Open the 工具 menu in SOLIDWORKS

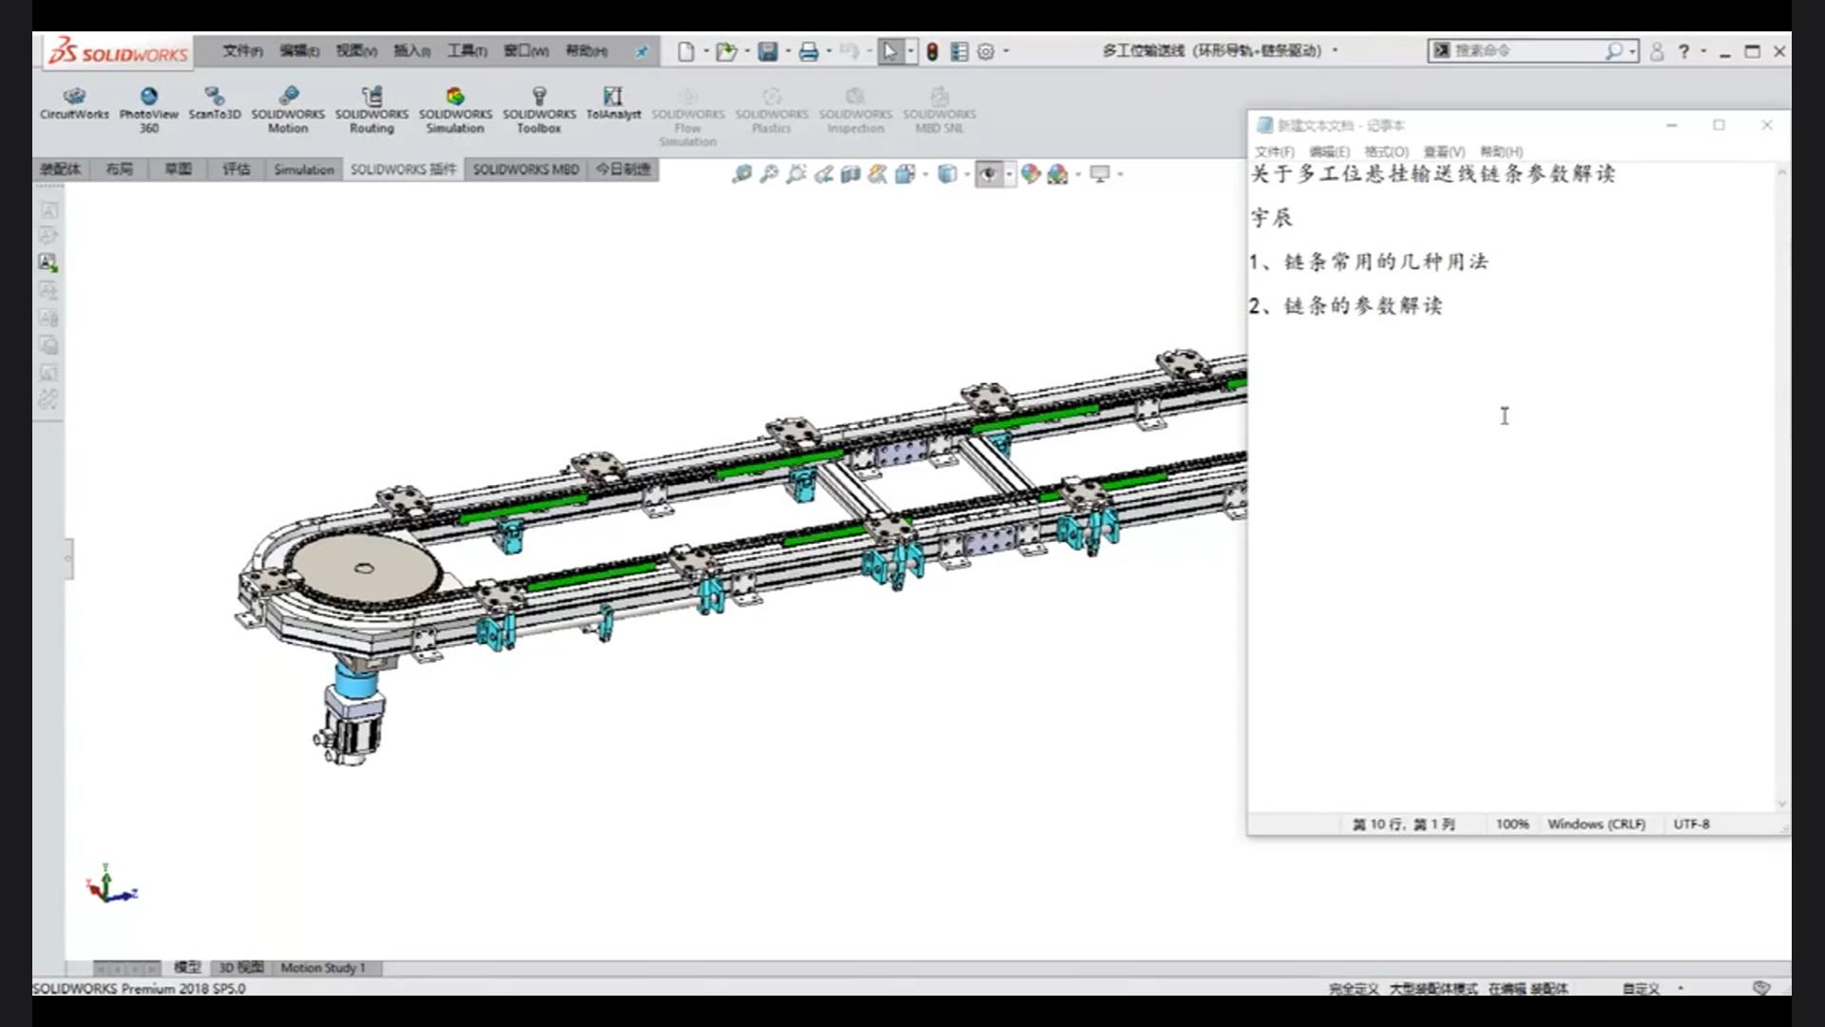pyautogui.click(x=467, y=50)
